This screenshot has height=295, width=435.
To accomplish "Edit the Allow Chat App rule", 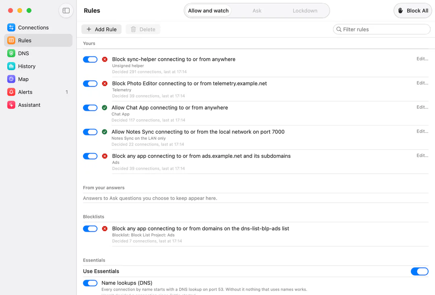I will 422,107.
